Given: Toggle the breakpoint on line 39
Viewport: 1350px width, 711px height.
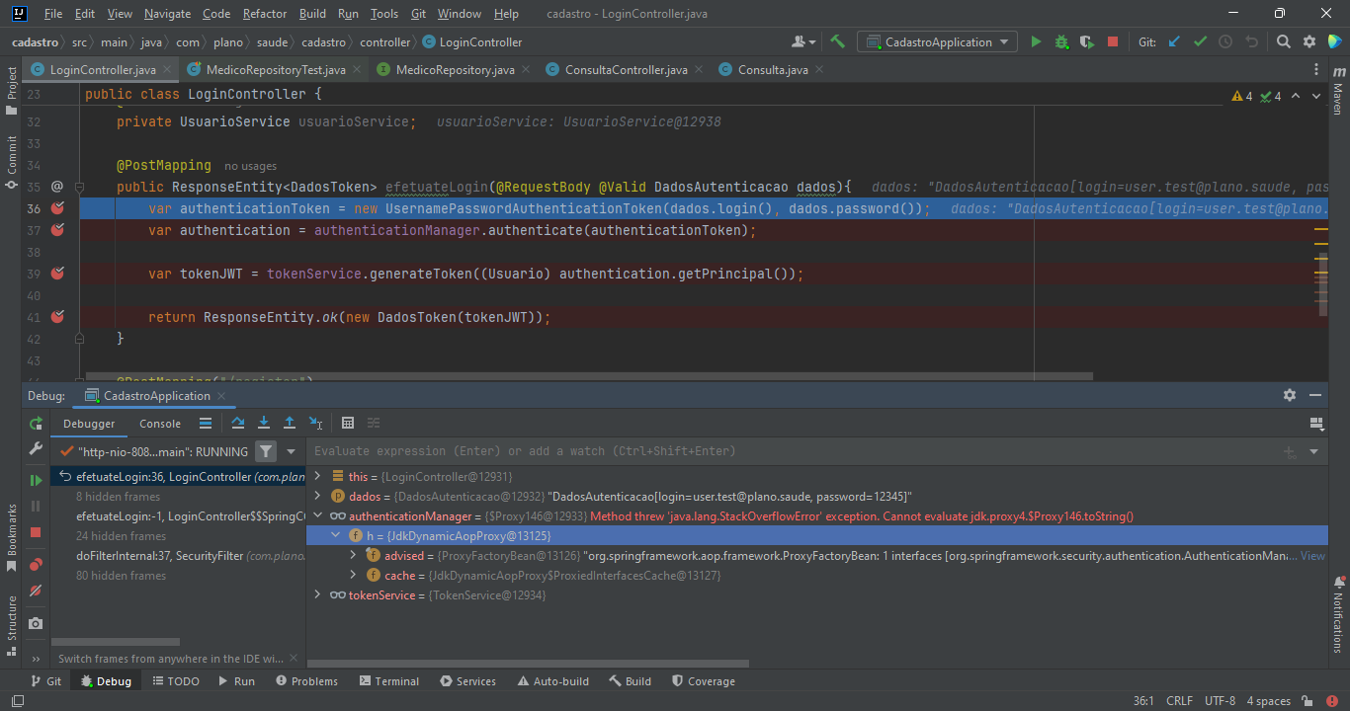Looking at the screenshot, I should click(57, 274).
